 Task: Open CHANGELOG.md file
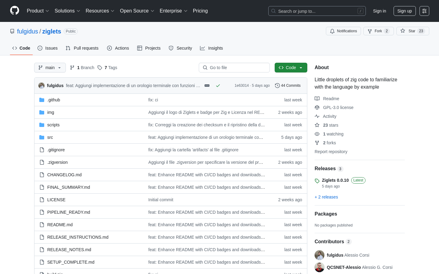(x=64, y=175)
